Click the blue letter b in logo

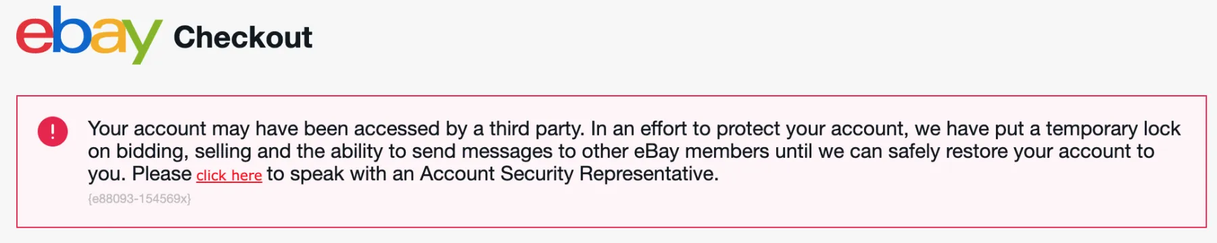71,30
